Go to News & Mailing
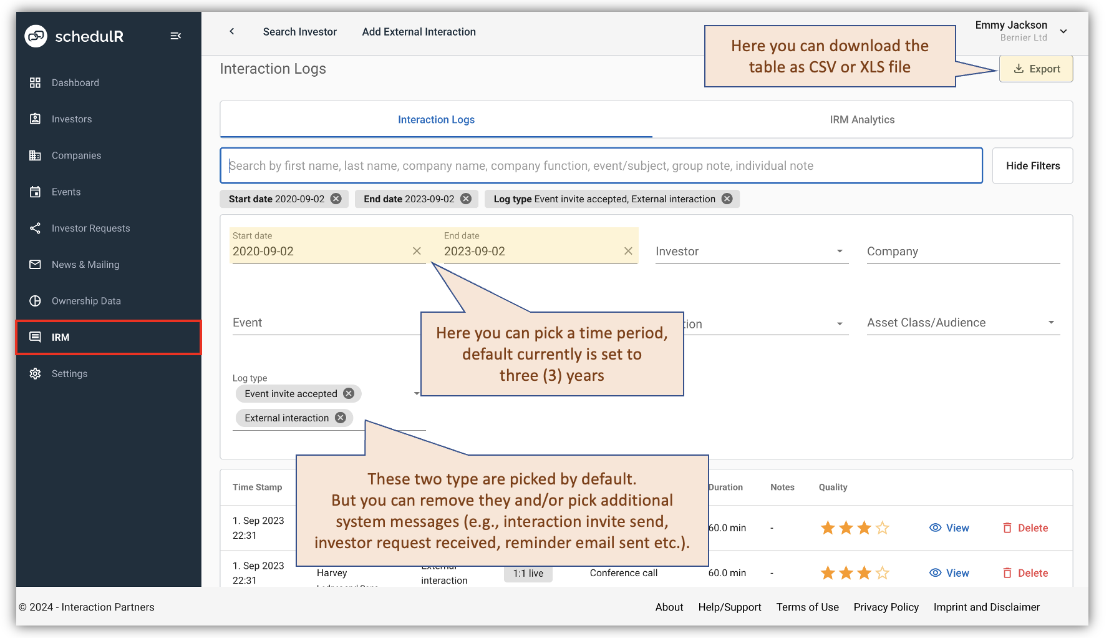The image size is (1109, 638). 85,264
